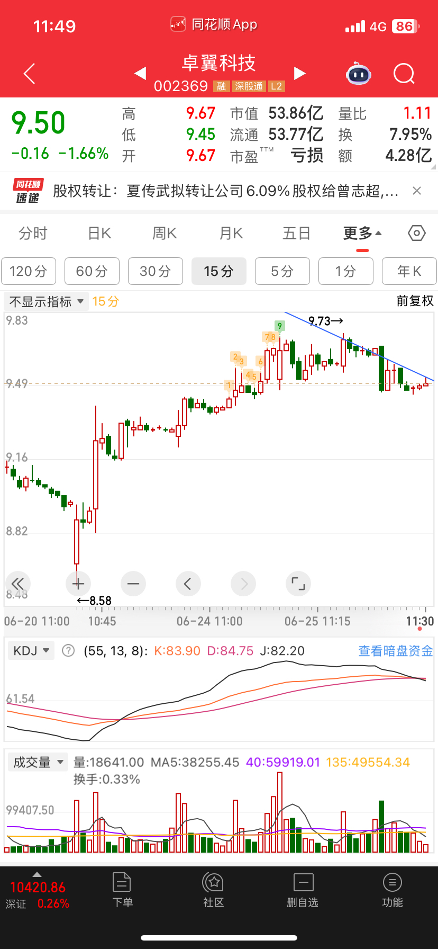The image size is (438, 949).
Task: Open 不显示指标 indicator dropdown
Action: [x=46, y=301]
